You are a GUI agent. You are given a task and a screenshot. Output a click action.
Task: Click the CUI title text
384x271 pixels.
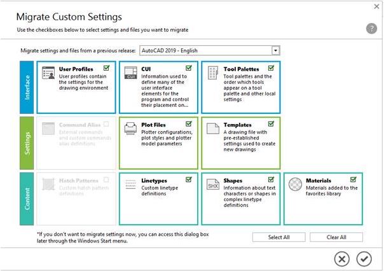pyautogui.click(x=146, y=69)
